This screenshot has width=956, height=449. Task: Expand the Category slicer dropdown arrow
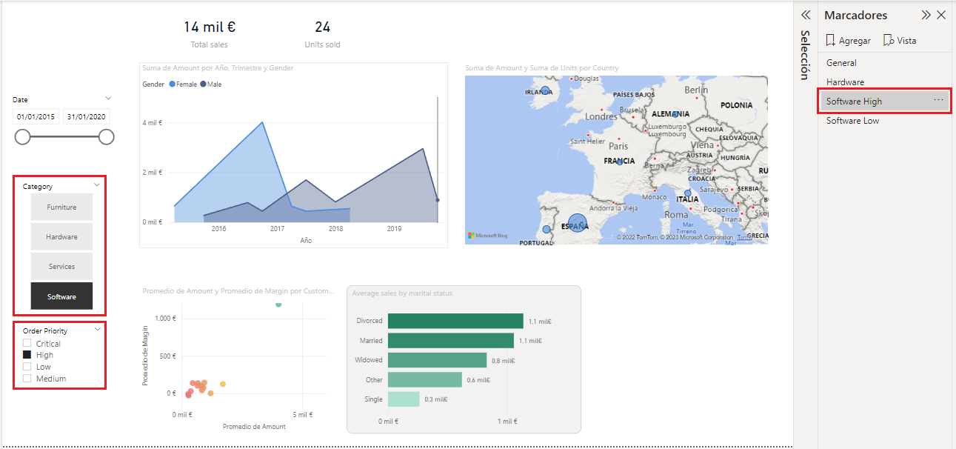[x=96, y=185]
